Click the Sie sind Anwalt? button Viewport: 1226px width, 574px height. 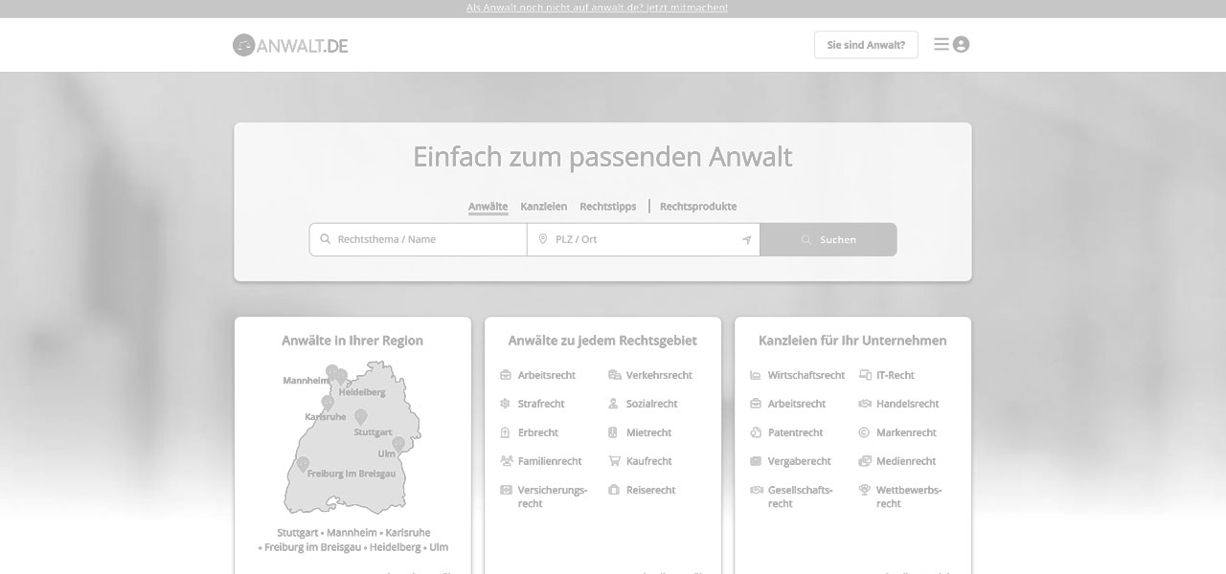click(x=865, y=44)
